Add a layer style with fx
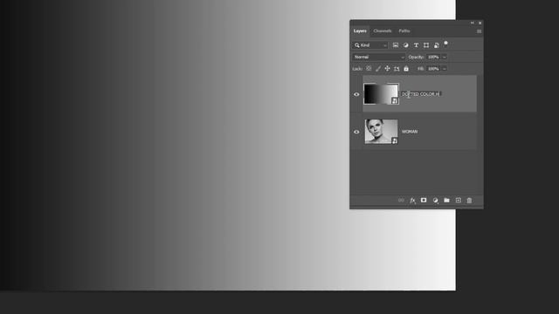 (412, 201)
